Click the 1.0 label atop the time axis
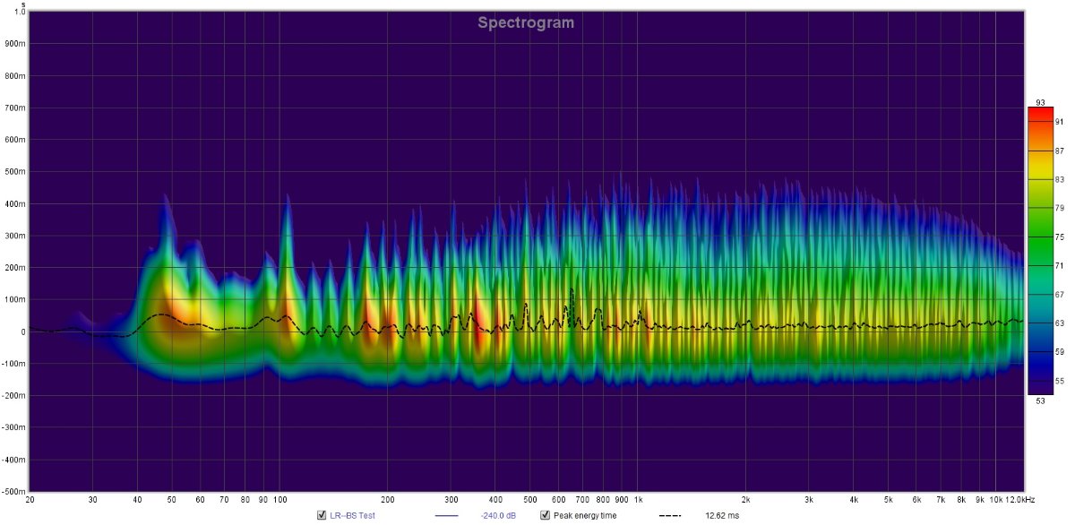Image resolution: width=1075 pixels, height=525 pixels. click(20, 13)
